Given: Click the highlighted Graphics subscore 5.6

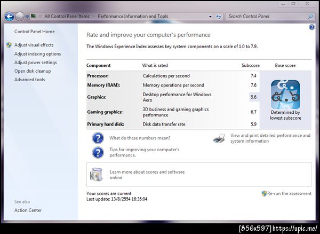Looking at the screenshot, I should 253,97.
